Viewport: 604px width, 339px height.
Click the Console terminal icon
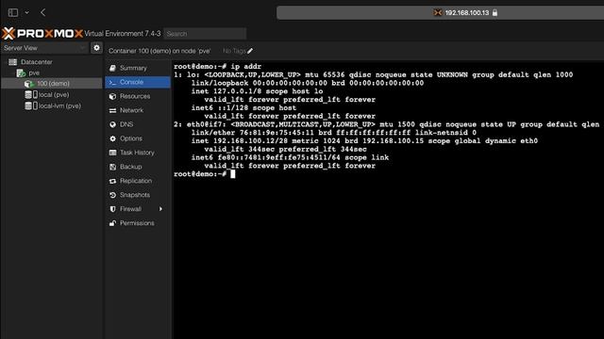point(112,82)
